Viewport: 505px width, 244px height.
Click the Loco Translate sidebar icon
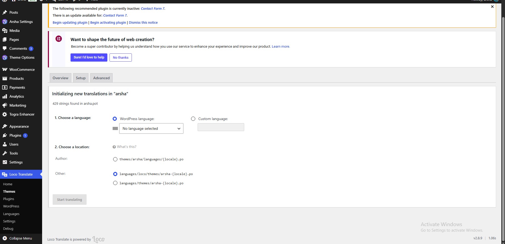5,174
